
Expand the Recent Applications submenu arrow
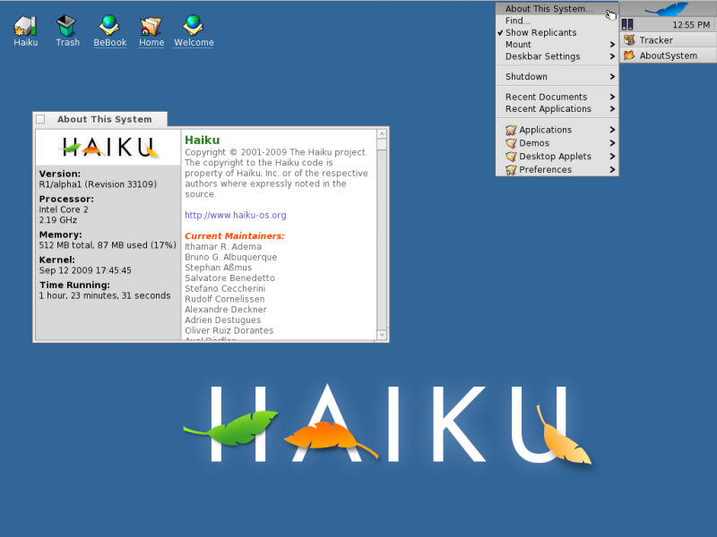612,108
